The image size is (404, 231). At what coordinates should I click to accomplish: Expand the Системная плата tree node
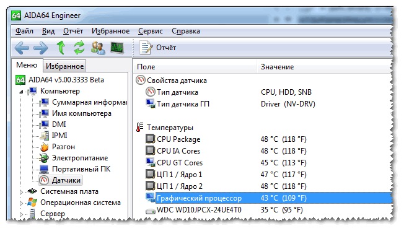[22, 192]
